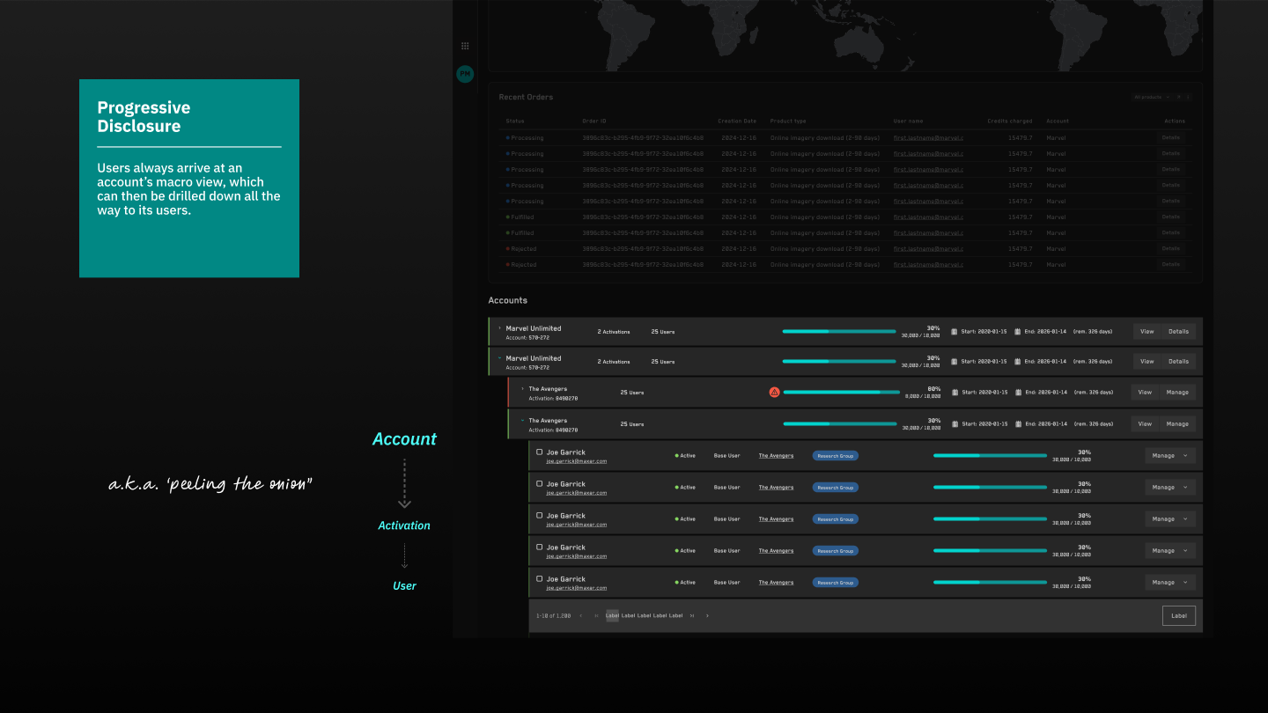The width and height of the screenshot is (1268, 713).
Task: Click the 'peeling the onion' handwritten note
Action: [x=211, y=484]
